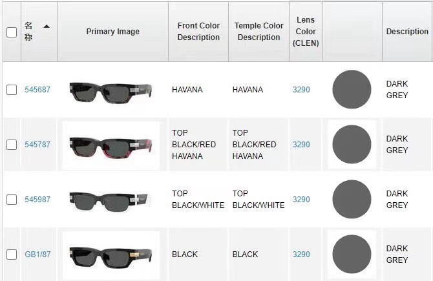Screen dimensions: 433x281
Task: Sort by the name column arrow
Action: point(47,26)
